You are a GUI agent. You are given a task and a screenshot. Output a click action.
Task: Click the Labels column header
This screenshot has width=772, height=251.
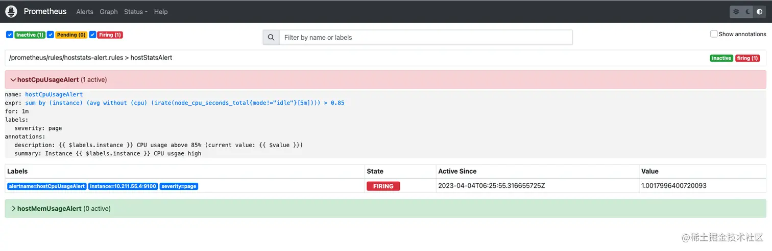17,171
